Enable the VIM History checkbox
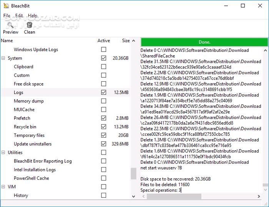269x207 pixels. tap(104, 195)
